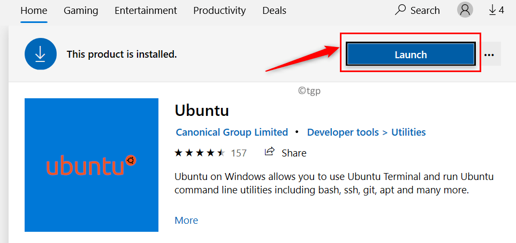View the 157 ratings count
This screenshot has width=516, height=243.
[239, 153]
